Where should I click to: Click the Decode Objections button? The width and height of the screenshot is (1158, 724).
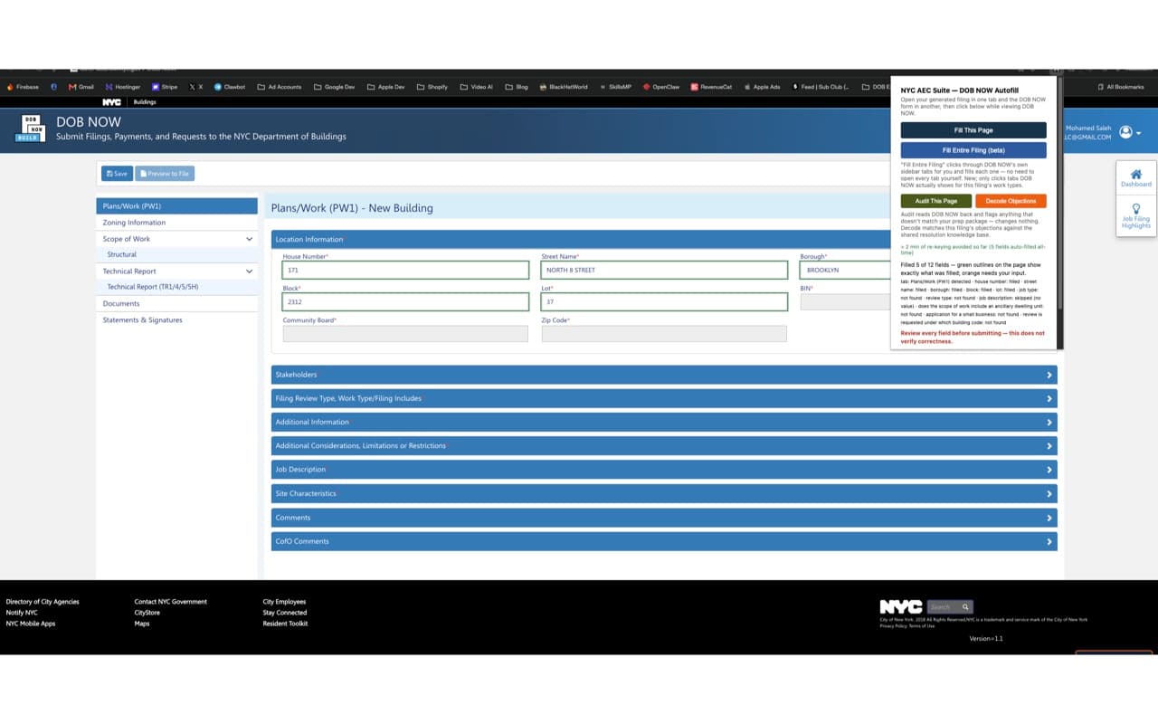pyautogui.click(x=1011, y=201)
